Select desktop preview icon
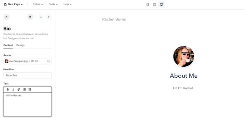Viewport: 245px width, 118px height. click(x=161, y=5)
